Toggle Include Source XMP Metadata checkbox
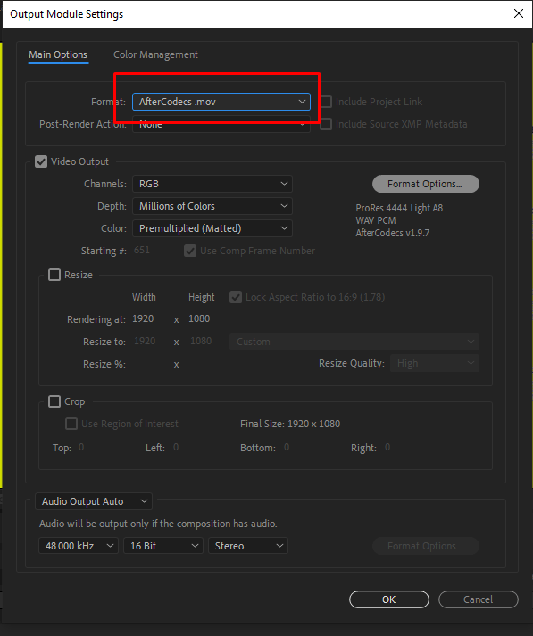 pyautogui.click(x=326, y=124)
